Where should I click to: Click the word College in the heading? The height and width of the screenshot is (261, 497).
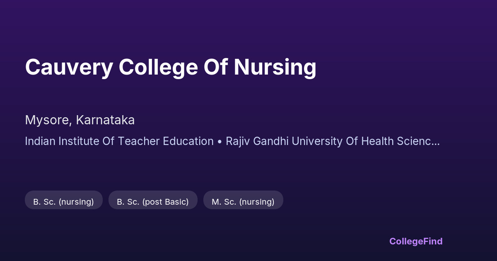pos(158,67)
